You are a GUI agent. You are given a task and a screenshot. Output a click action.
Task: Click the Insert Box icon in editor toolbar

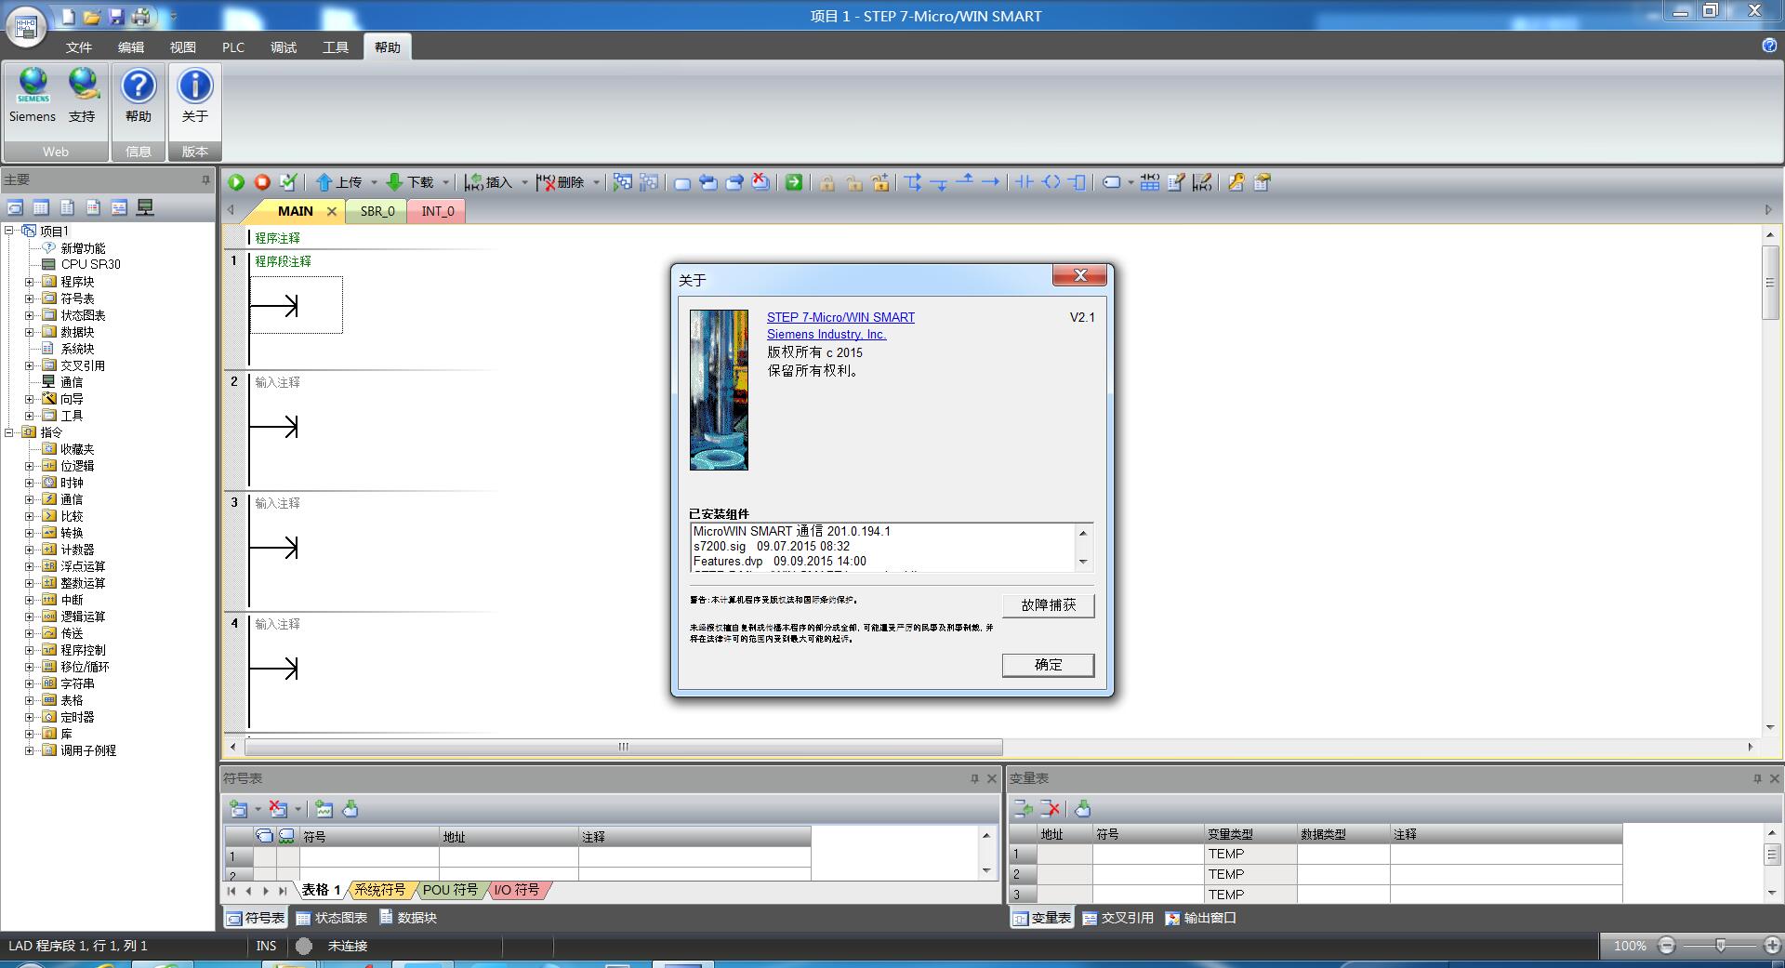[1077, 182]
